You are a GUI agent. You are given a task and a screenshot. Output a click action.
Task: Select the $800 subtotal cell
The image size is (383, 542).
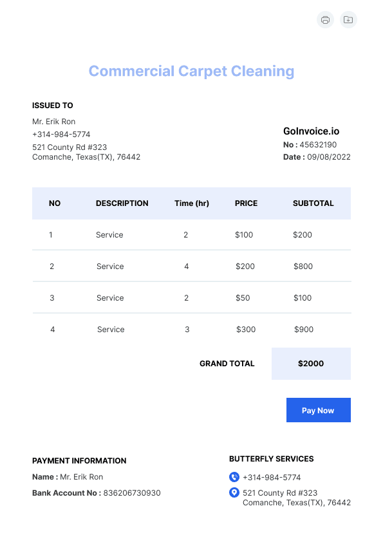(303, 266)
